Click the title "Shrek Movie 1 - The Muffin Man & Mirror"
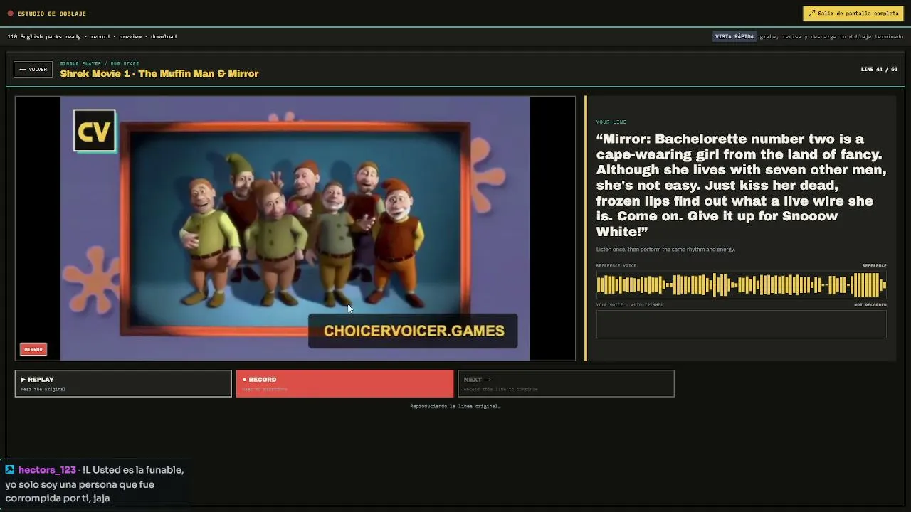The width and height of the screenshot is (911, 512). click(159, 73)
